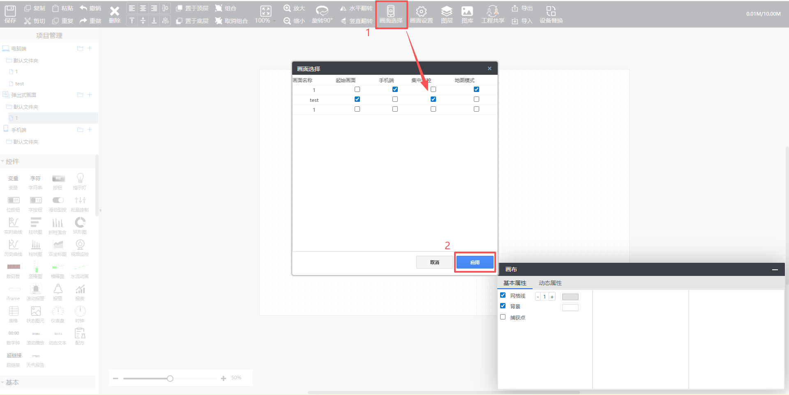Click the 保存 (Save) icon
This screenshot has width=789, height=395.
pyautogui.click(x=10, y=14)
